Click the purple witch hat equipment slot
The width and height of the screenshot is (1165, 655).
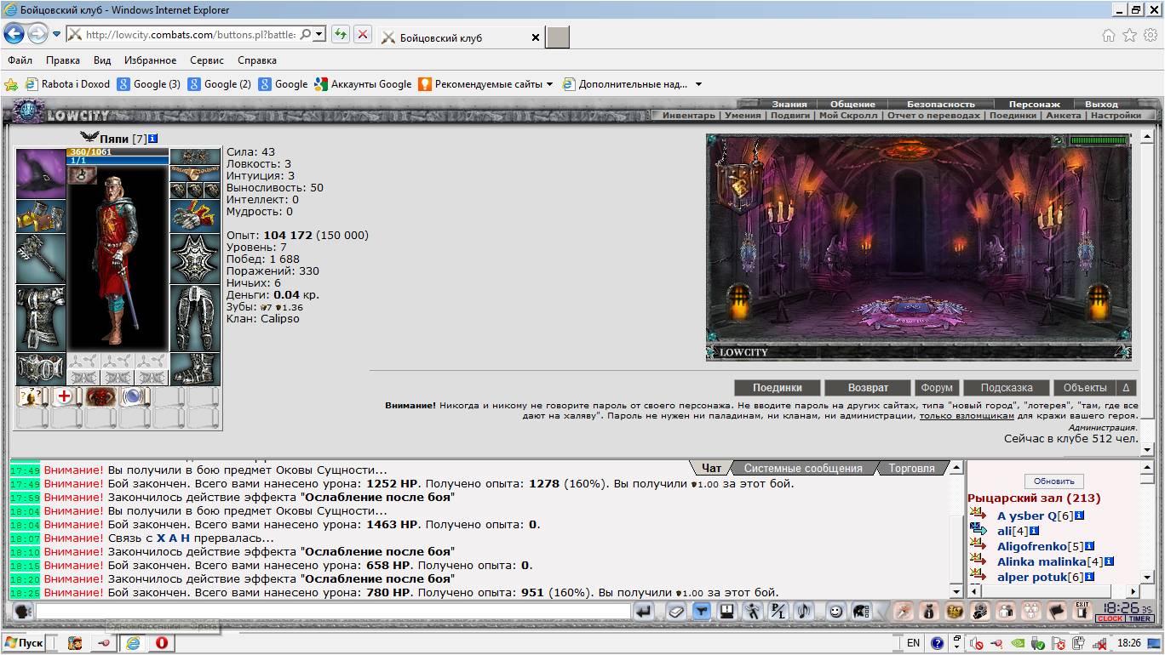click(41, 174)
